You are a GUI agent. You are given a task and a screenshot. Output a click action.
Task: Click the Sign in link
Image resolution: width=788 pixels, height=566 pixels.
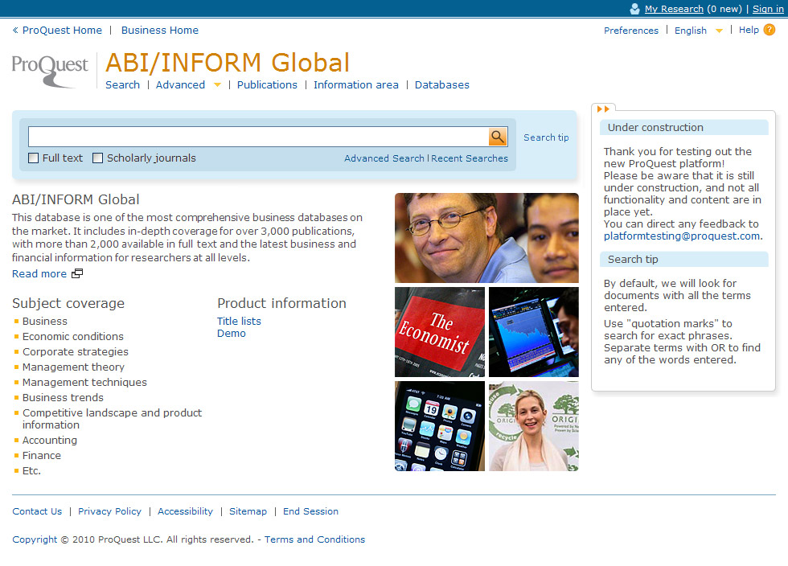point(768,9)
